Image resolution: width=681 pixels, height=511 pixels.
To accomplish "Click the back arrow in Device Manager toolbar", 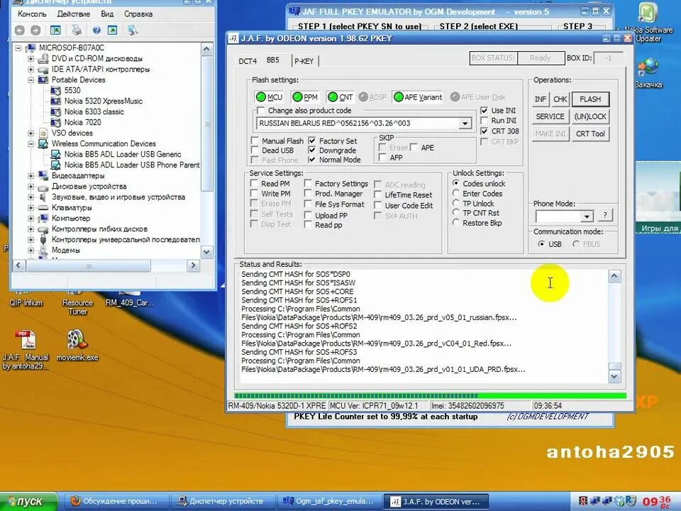I will 19,30.
